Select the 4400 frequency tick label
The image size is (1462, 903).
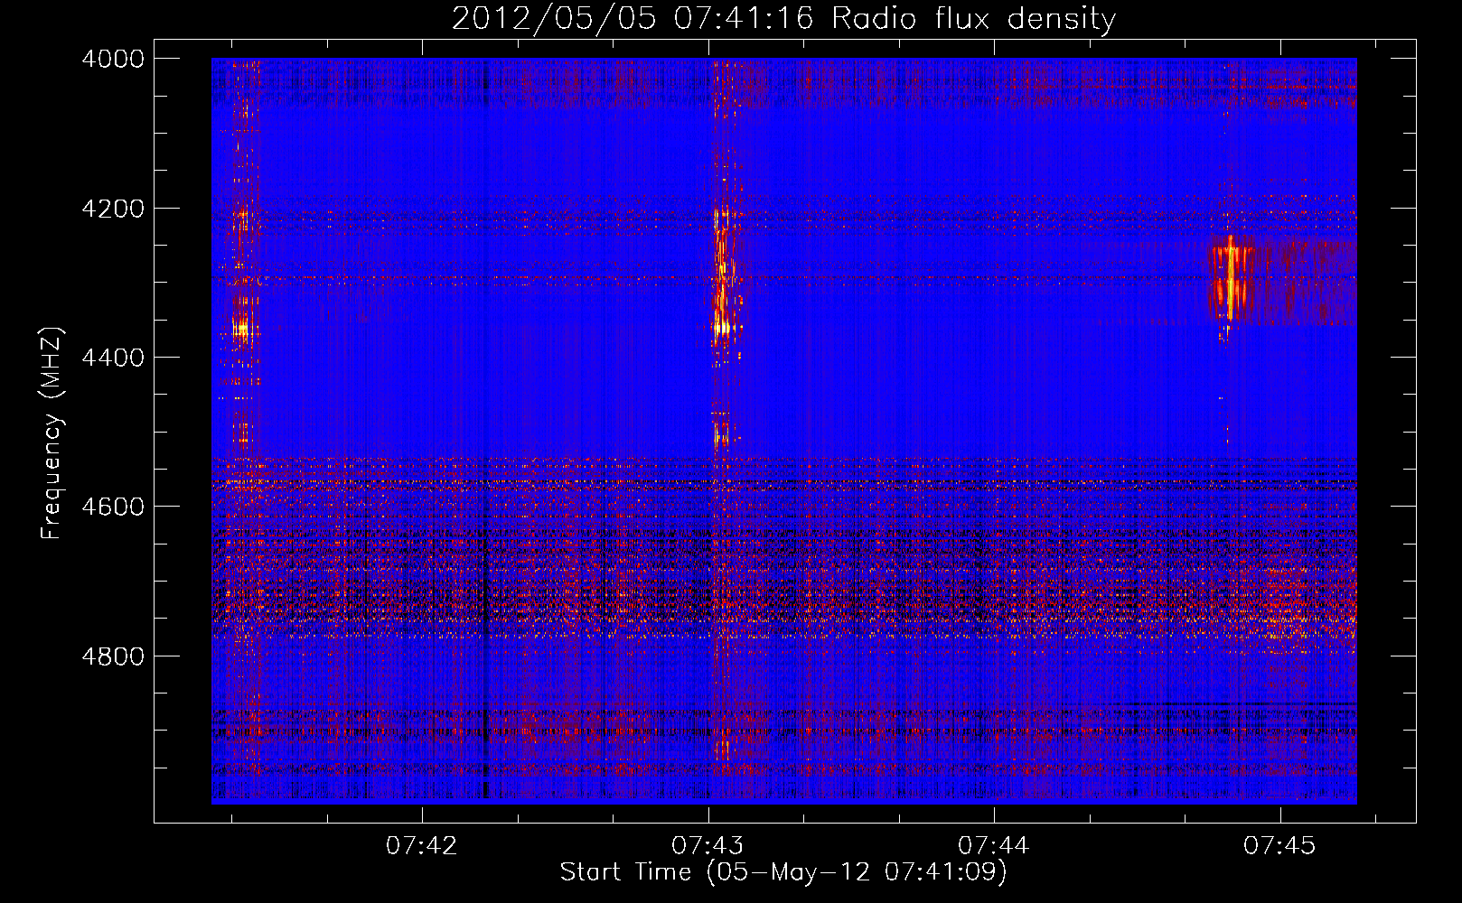(x=113, y=358)
